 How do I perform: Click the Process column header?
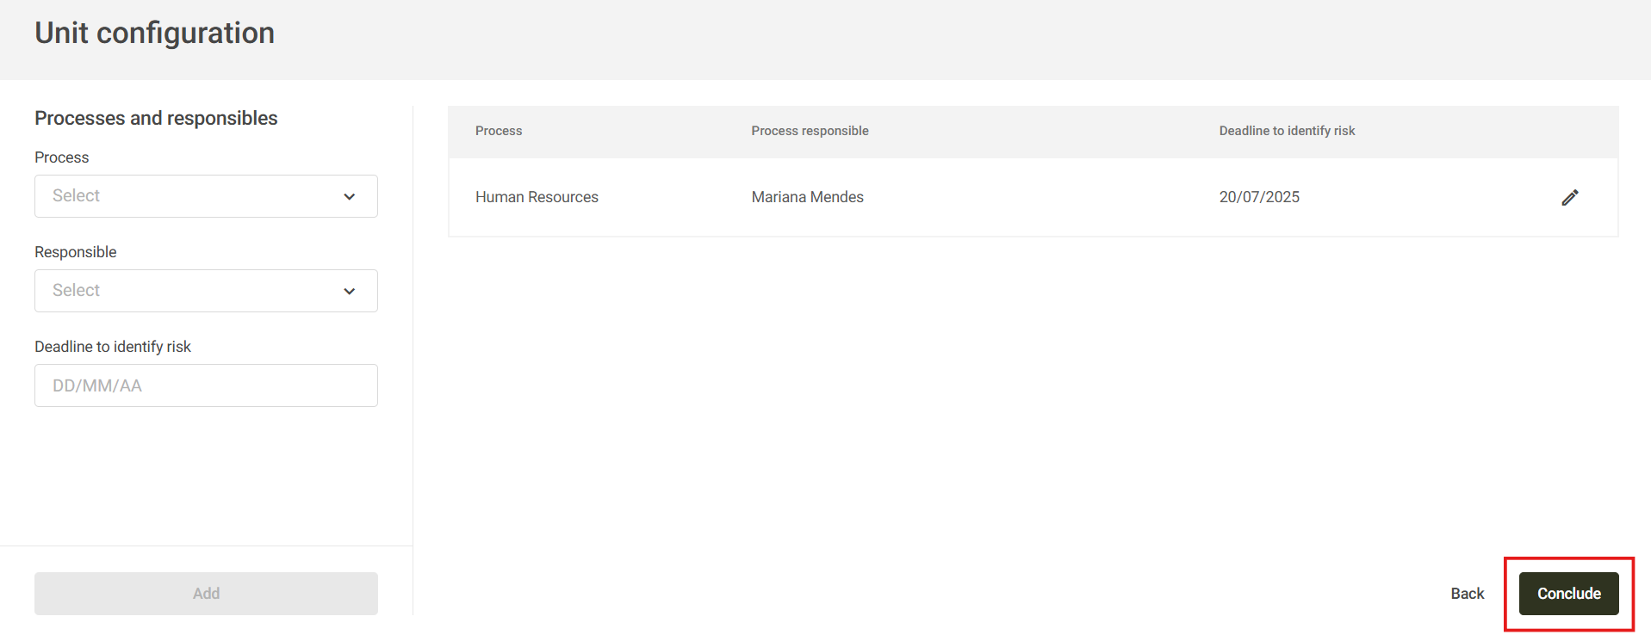pos(499,131)
